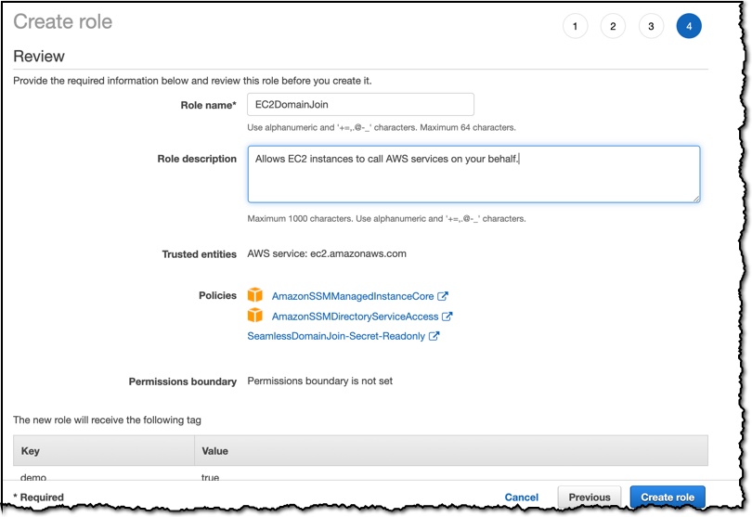Select the active step 4 circle
Image resolution: width=752 pixels, height=517 pixels.
pyautogui.click(x=689, y=26)
